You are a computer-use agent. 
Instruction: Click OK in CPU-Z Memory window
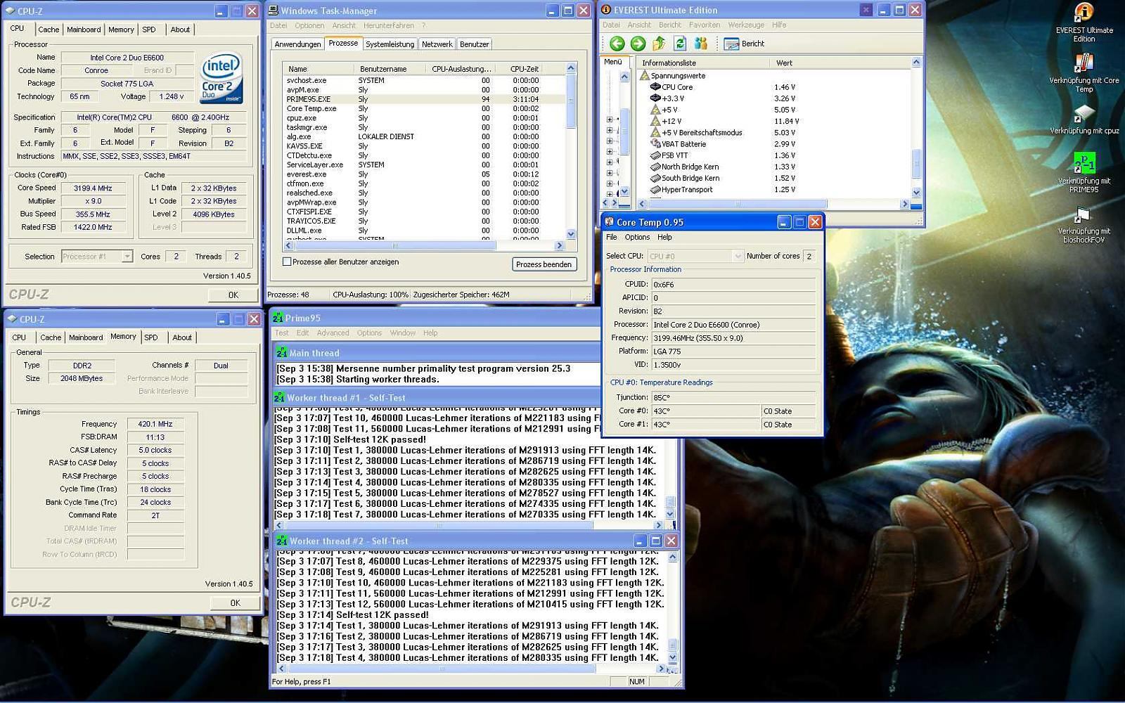(x=235, y=602)
